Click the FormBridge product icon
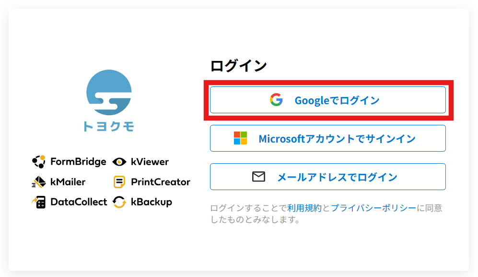The height and width of the screenshot is (277, 478). [38, 162]
